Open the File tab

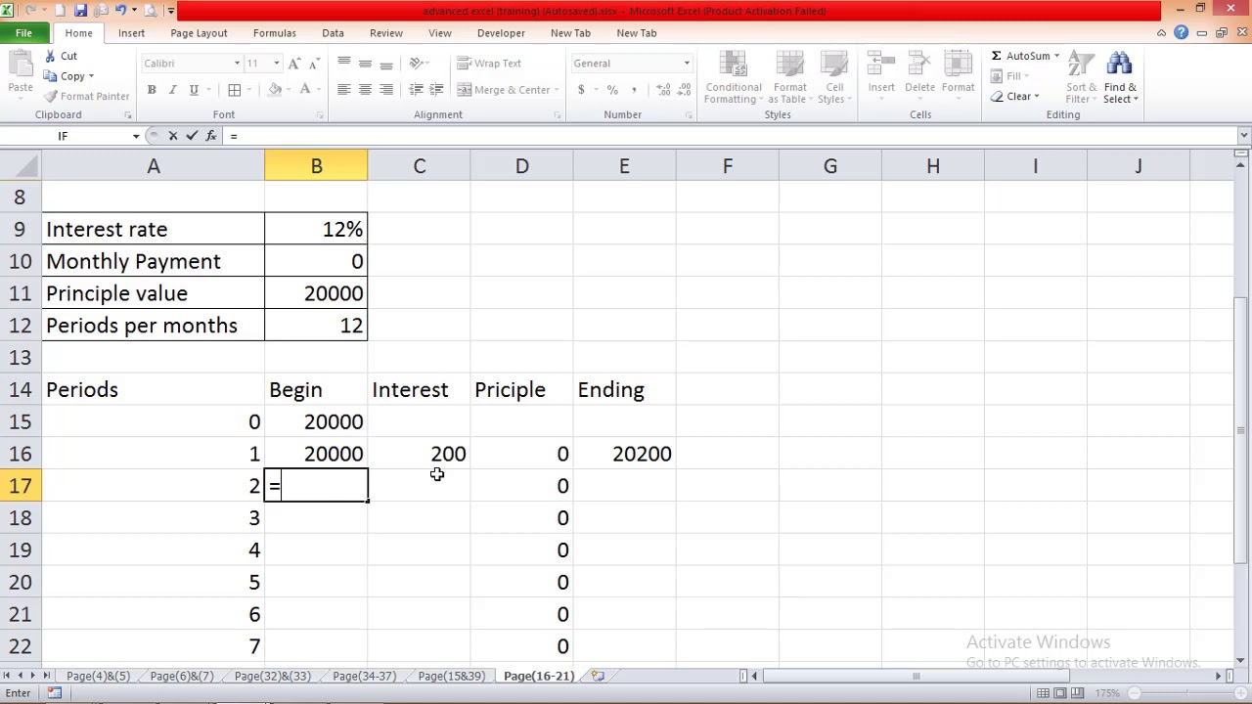pos(23,33)
